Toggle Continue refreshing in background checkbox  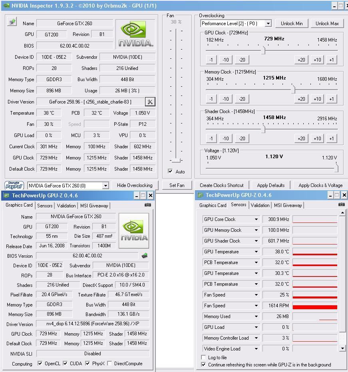203,364
